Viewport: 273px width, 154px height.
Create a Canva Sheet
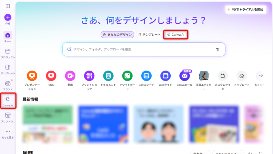146,76
